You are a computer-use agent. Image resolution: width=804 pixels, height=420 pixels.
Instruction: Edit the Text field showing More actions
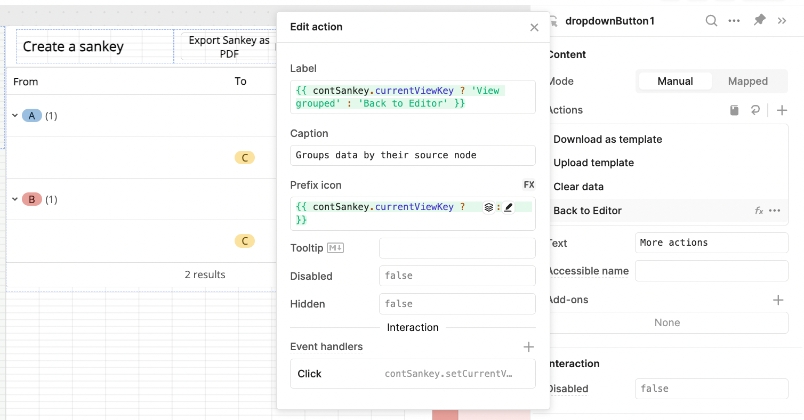[711, 243]
